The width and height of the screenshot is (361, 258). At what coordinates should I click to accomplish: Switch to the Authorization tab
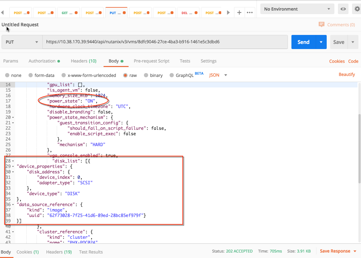pos(44,61)
